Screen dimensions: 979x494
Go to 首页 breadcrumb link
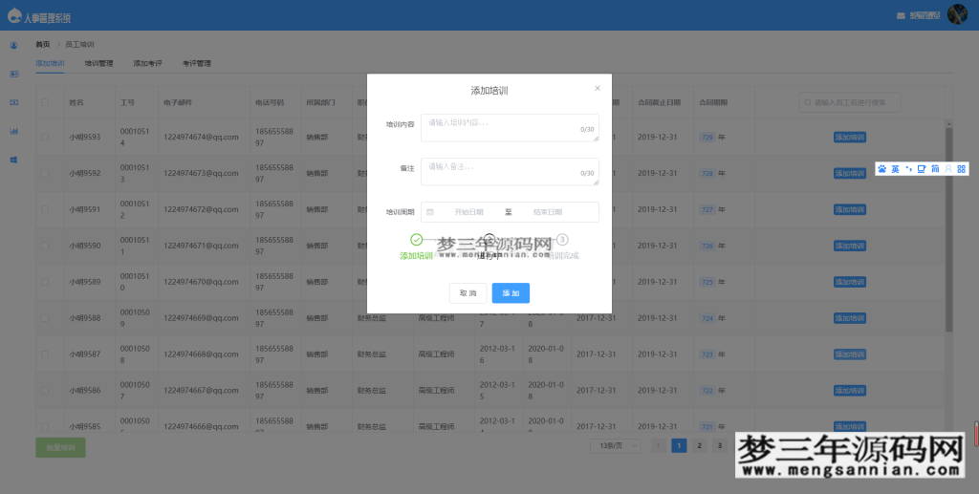(42, 45)
